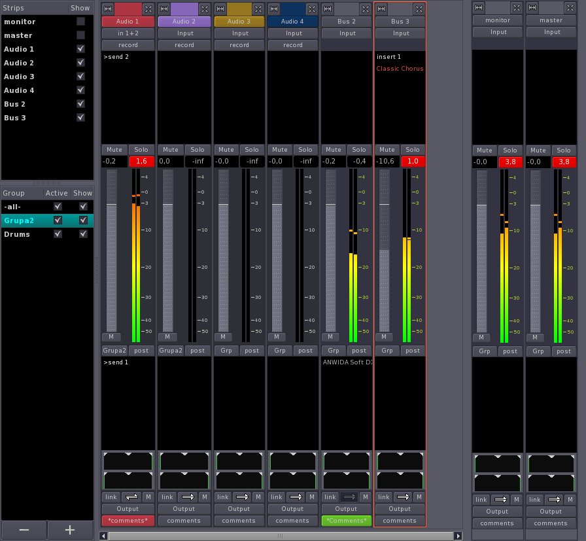This screenshot has height=541, width=586.
Task: Mute the Audio 4 track
Action: pyautogui.click(x=280, y=150)
